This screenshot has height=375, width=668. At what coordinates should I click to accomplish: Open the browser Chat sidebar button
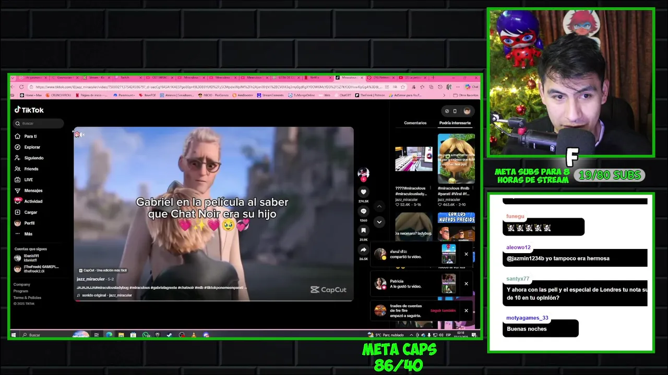472,87
